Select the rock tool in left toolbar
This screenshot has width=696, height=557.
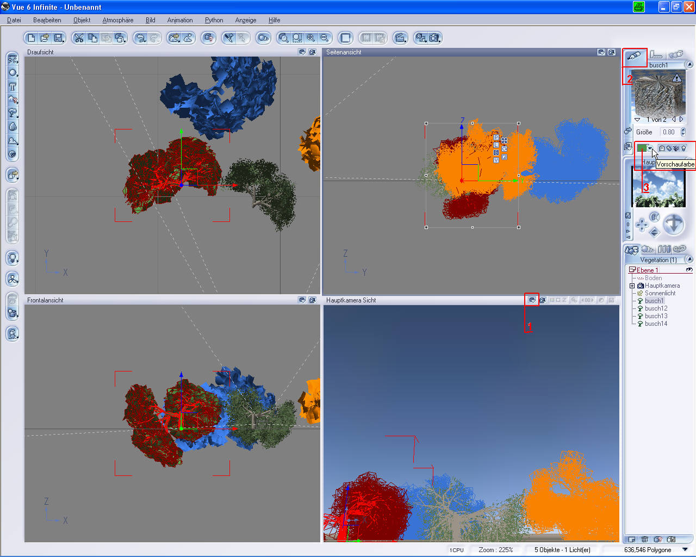13,127
